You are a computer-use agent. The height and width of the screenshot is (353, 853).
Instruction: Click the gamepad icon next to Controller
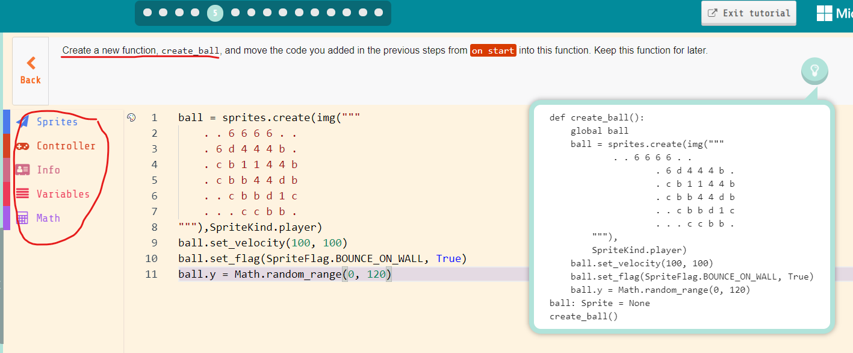coord(23,145)
